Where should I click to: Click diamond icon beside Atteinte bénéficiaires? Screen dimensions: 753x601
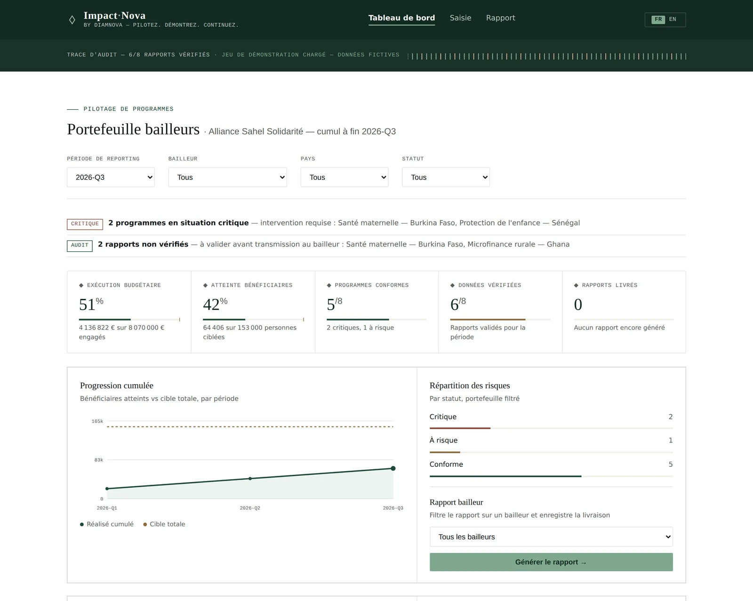tap(205, 285)
